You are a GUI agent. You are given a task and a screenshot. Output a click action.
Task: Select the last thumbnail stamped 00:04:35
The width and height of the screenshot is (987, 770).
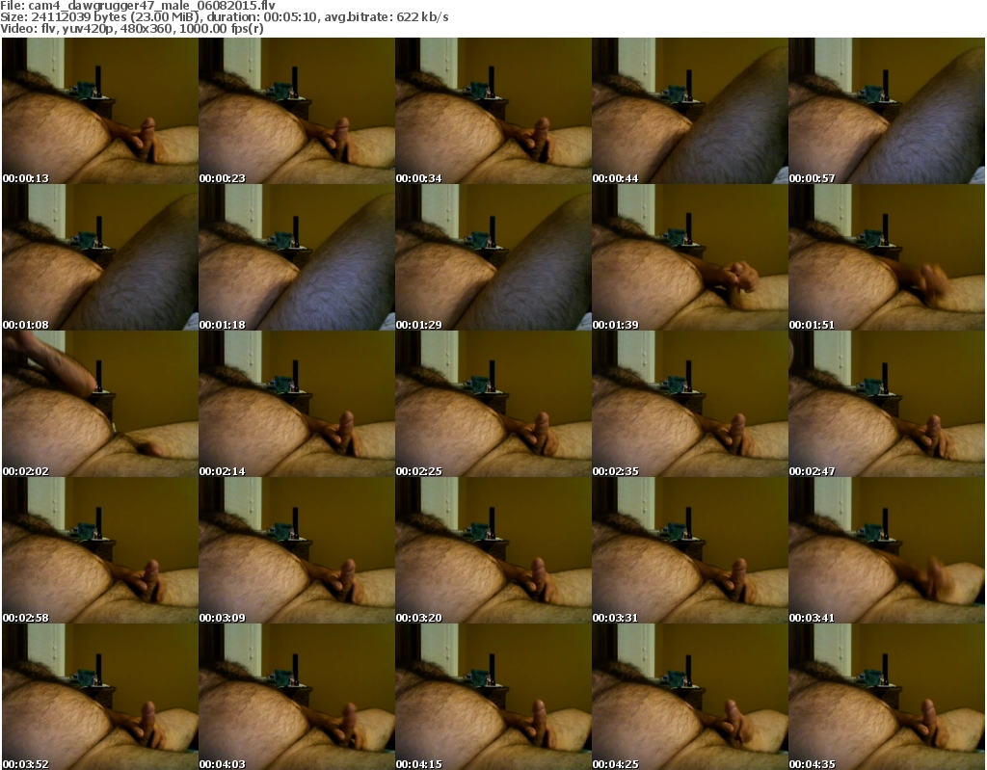click(887, 697)
